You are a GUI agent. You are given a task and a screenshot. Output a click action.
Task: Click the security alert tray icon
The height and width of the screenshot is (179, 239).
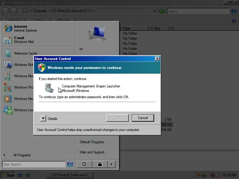(199, 175)
